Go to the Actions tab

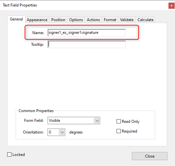(93, 20)
